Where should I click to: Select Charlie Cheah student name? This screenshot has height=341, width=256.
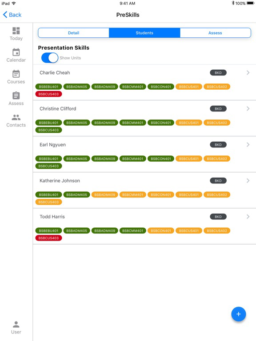point(55,73)
